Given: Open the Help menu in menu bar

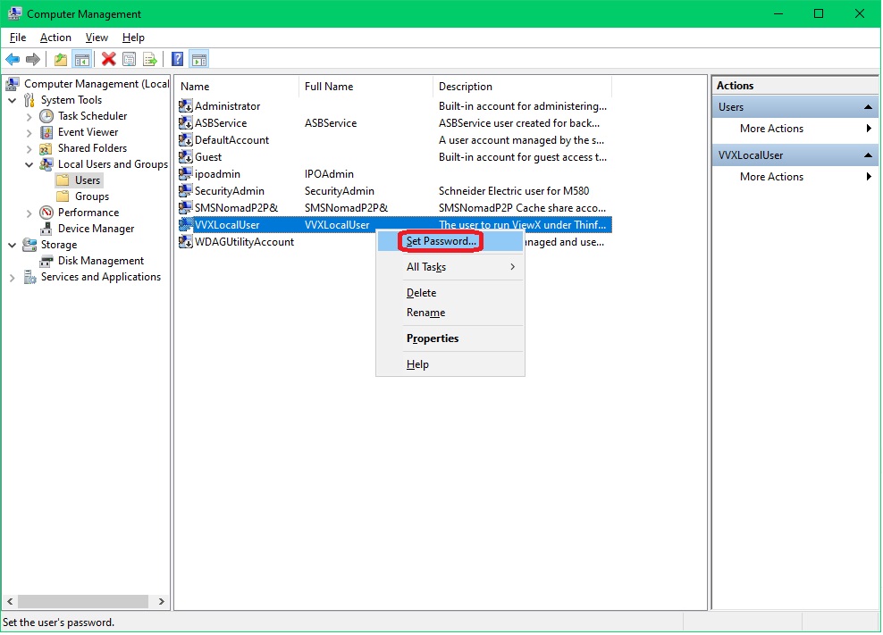Looking at the screenshot, I should click(133, 38).
